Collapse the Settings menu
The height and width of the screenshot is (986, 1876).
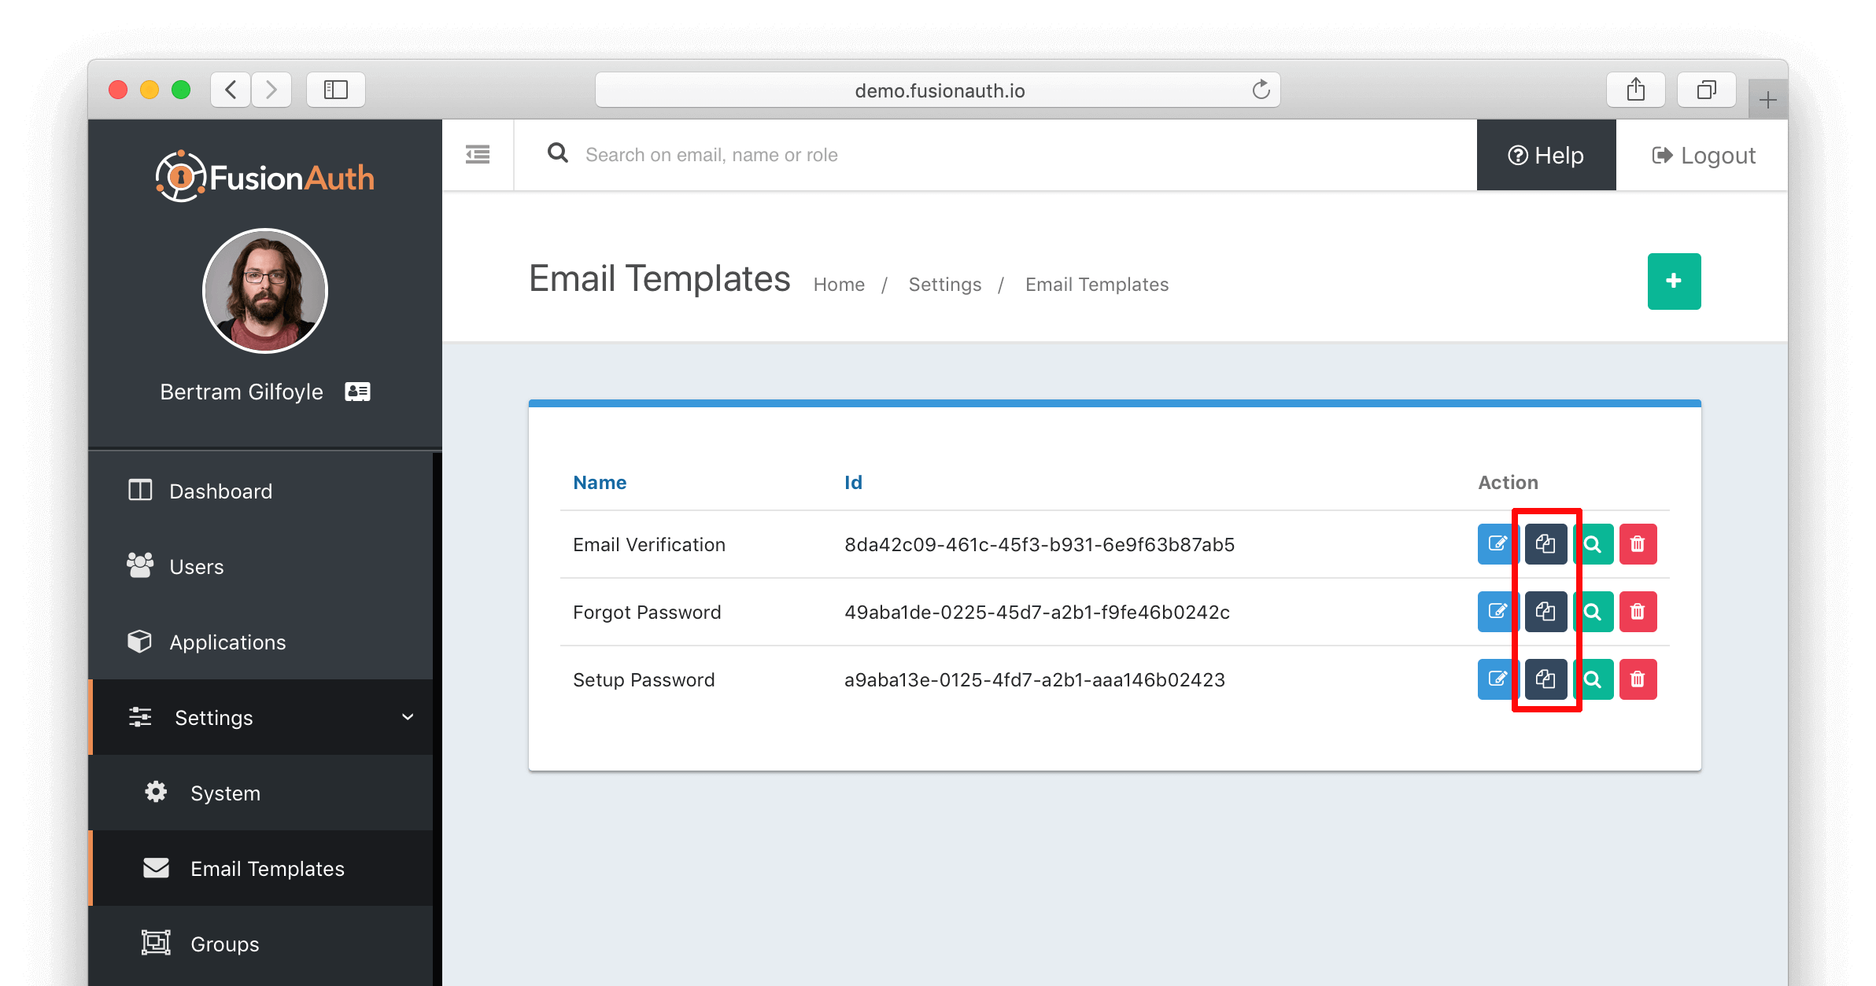pos(260,717)
